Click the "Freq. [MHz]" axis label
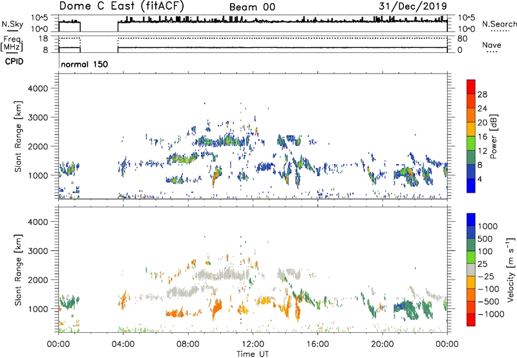 (12, 43)
